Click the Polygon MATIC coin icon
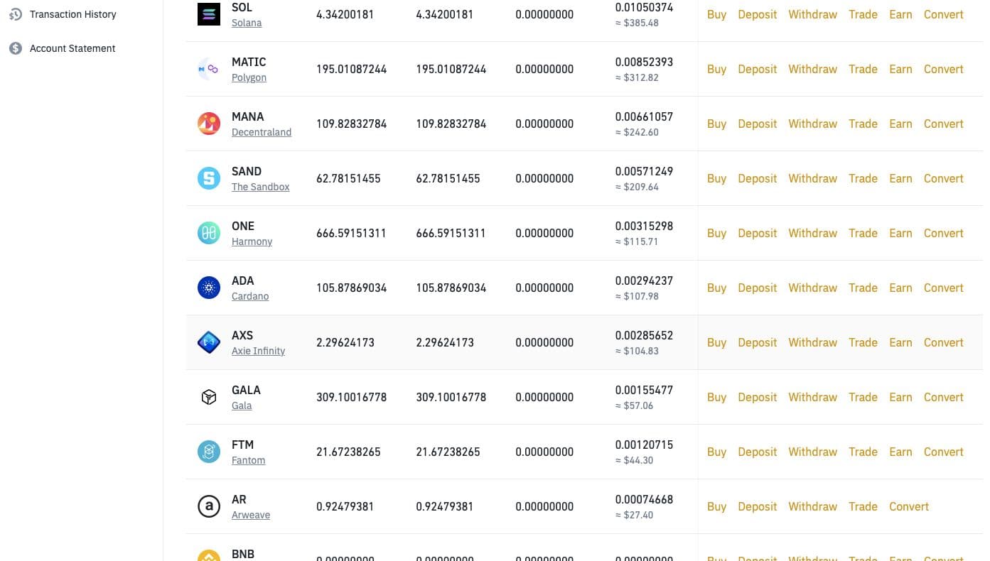Viewport: 990px width, 561px height. point(209,69)
